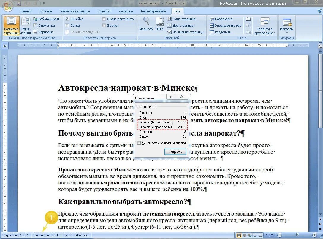The width and height of the screenshot is (323, 239).
Task: Click the Строк 31 row in dialog
Action: 162,136
